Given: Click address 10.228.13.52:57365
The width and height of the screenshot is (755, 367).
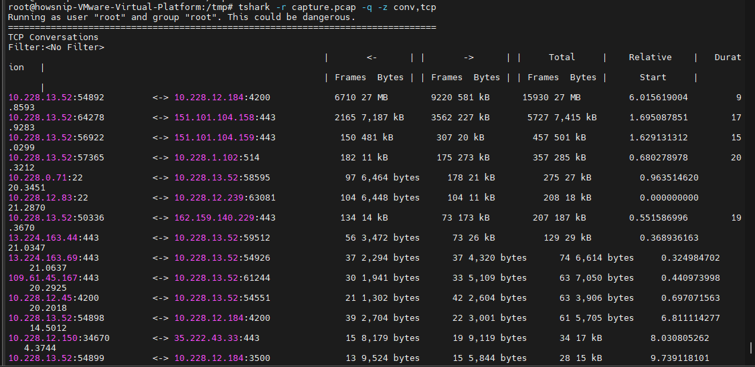Looking at the screenshot, I should [x=56, y=158].
